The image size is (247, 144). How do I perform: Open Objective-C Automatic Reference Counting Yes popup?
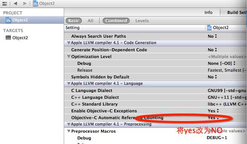coord(213,118)
